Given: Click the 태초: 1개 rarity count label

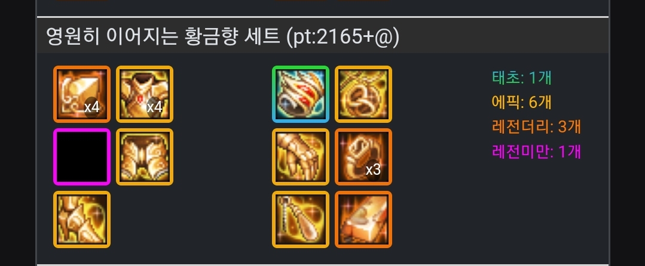Looking at the screenshot, I should [522, 77].
